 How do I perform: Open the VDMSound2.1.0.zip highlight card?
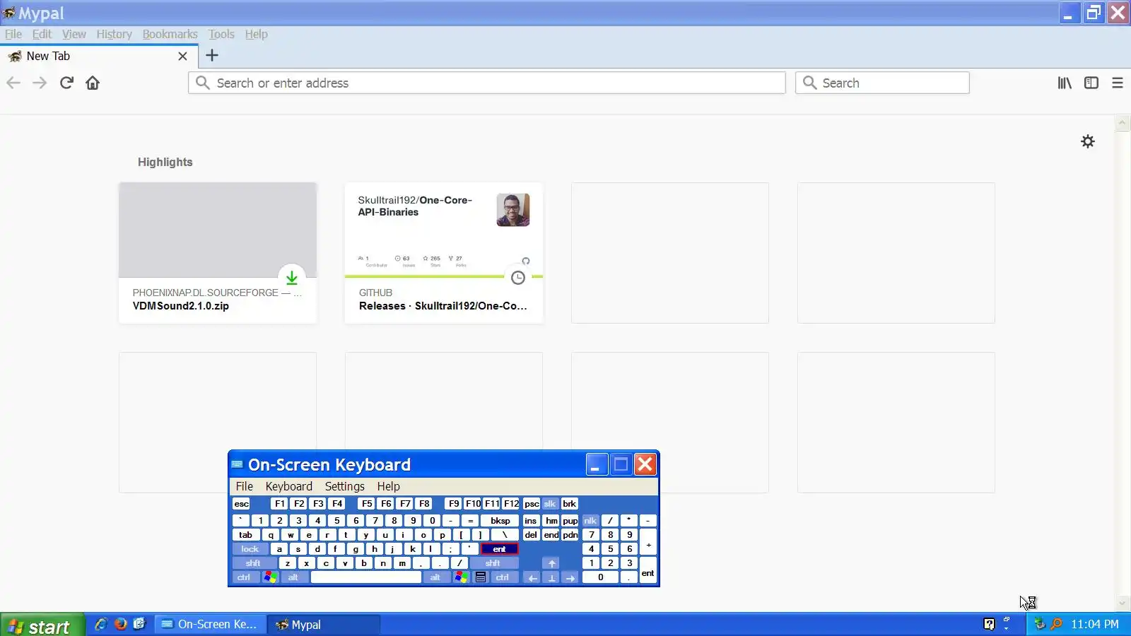[218, 253]
